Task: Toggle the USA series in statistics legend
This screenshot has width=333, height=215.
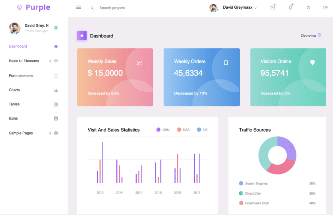Action: point(183,130)
